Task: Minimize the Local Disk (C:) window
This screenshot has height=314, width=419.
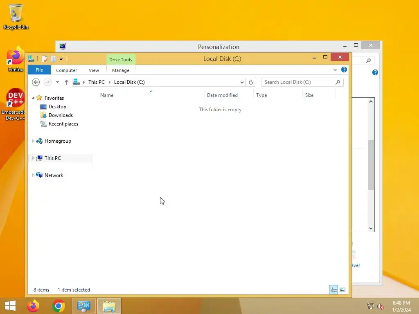Action: [314, 57]
